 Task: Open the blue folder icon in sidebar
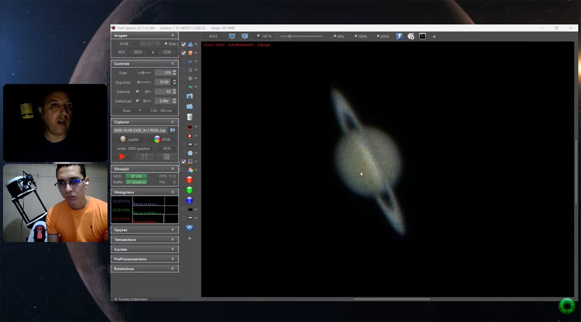(x=190, y=106)
